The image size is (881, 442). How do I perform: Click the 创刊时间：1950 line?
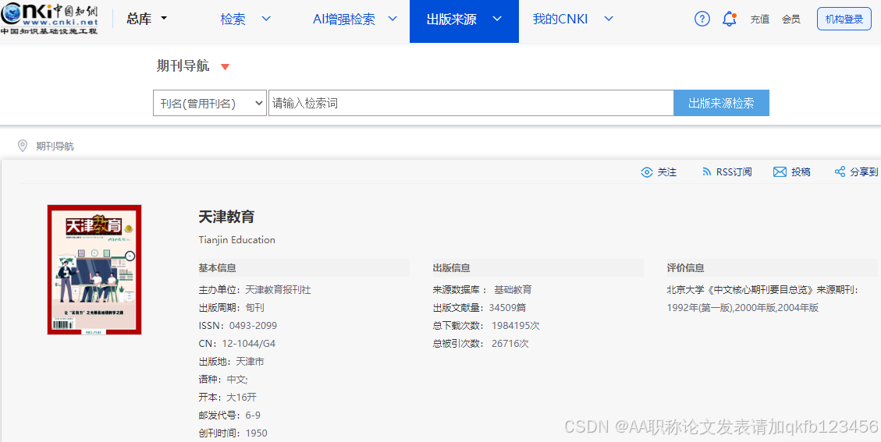(x=233, y=433)
